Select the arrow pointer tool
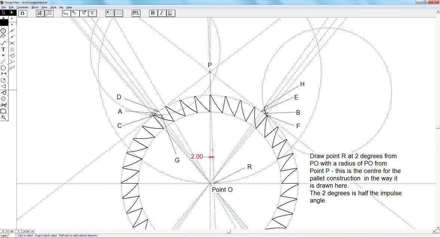440x238 pixels. 3,13
